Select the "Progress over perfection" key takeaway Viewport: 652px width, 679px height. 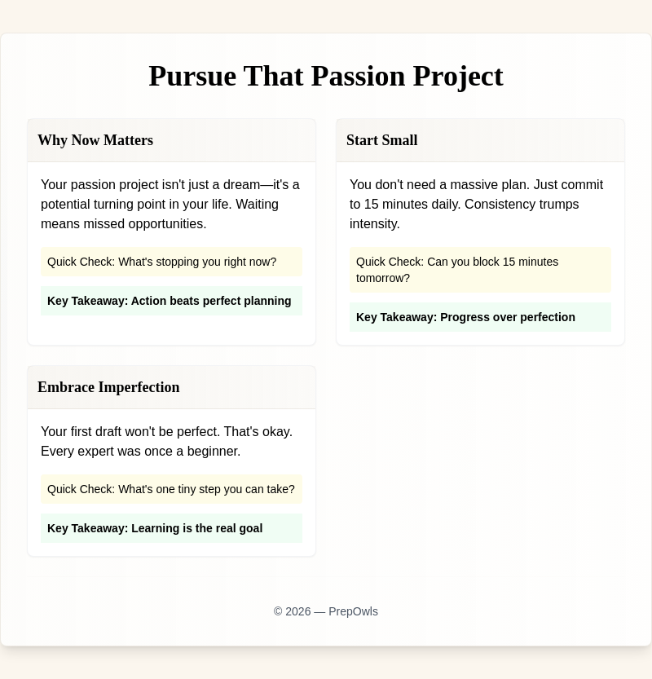tap(465, 317)
